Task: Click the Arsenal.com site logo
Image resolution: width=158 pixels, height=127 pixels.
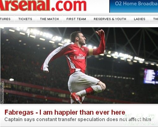Action: [43, 5]
